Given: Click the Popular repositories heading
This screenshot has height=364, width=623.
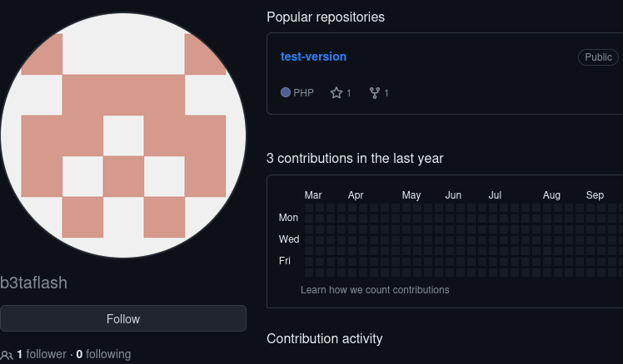Looking at the screenshot, I should click(x=326, y=17).
